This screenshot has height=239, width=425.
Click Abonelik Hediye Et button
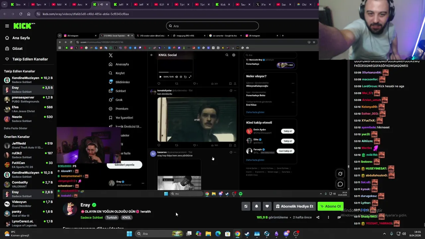tap(295, 206)
